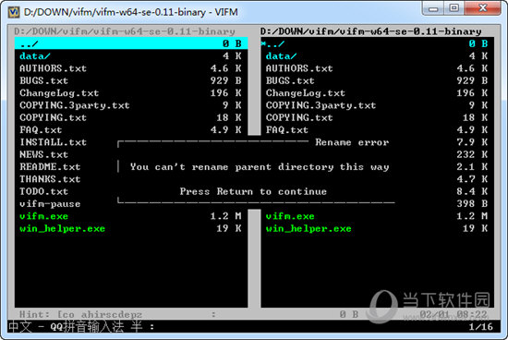Select FAQ.txt in the right pane
The image size is (508, 340).
287,130
